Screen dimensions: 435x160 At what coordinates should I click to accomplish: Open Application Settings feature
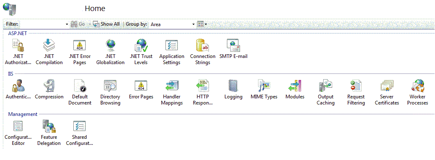pyautogui.click(x=172, y=52)
